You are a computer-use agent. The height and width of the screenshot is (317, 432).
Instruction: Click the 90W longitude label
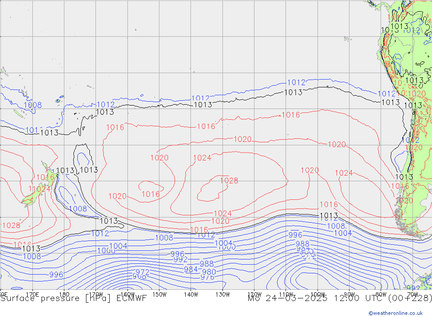click(349, 295)
